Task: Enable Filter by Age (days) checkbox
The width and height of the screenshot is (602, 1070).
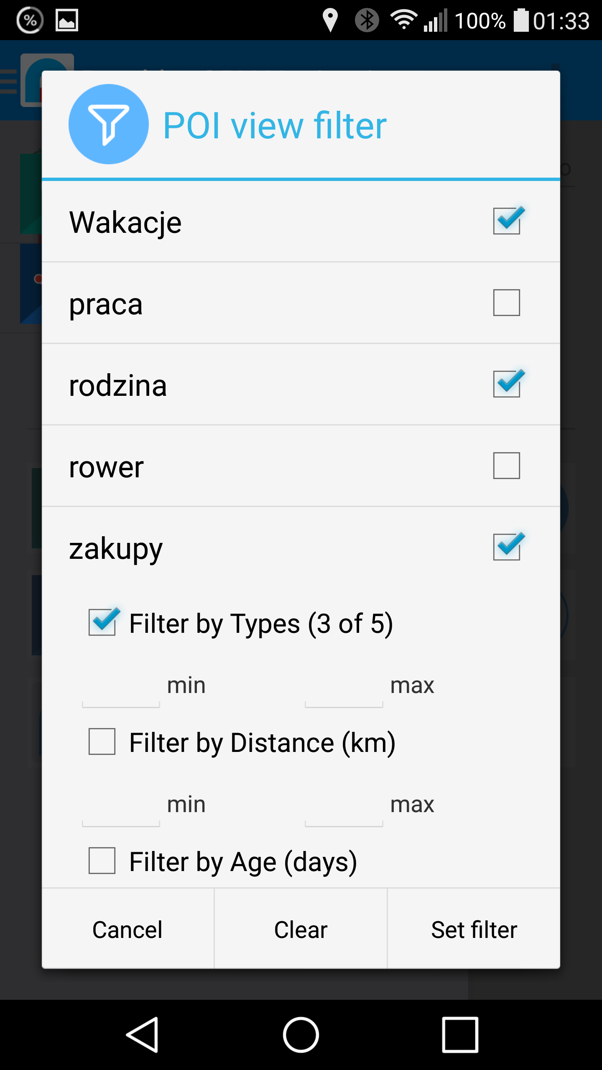Action: [x=102, y=861]
